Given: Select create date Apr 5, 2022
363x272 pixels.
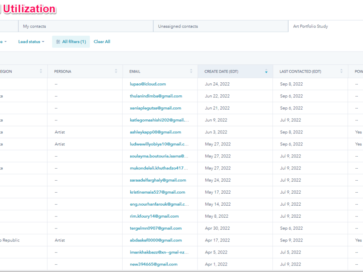Looking at the screenshot, I should tap(216, 252).
